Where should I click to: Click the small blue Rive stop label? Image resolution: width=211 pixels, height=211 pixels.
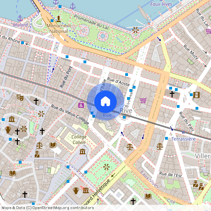point(107,115)
